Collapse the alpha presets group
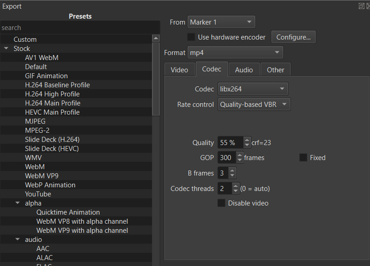Viewport: 370px width, 266px height. pos(17,203)
